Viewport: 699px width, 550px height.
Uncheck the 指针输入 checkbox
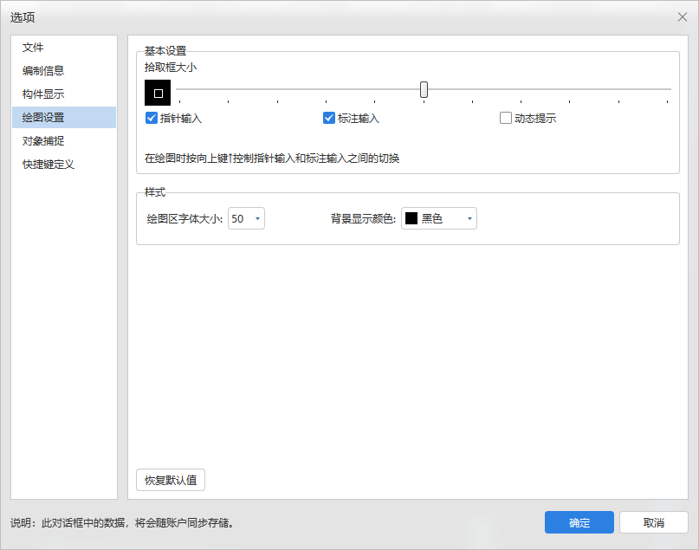pyautogui.click(x=152, y=119)
